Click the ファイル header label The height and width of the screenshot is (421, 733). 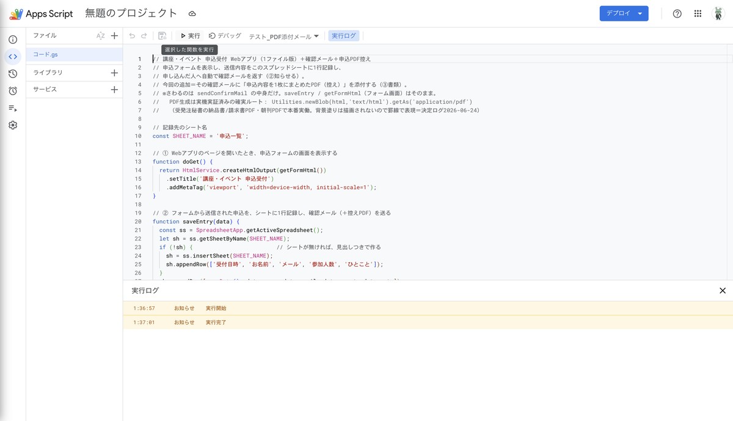(45, 36)
